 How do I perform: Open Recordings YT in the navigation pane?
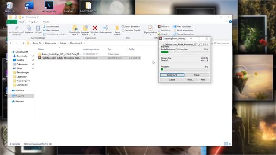click(23, 81)
